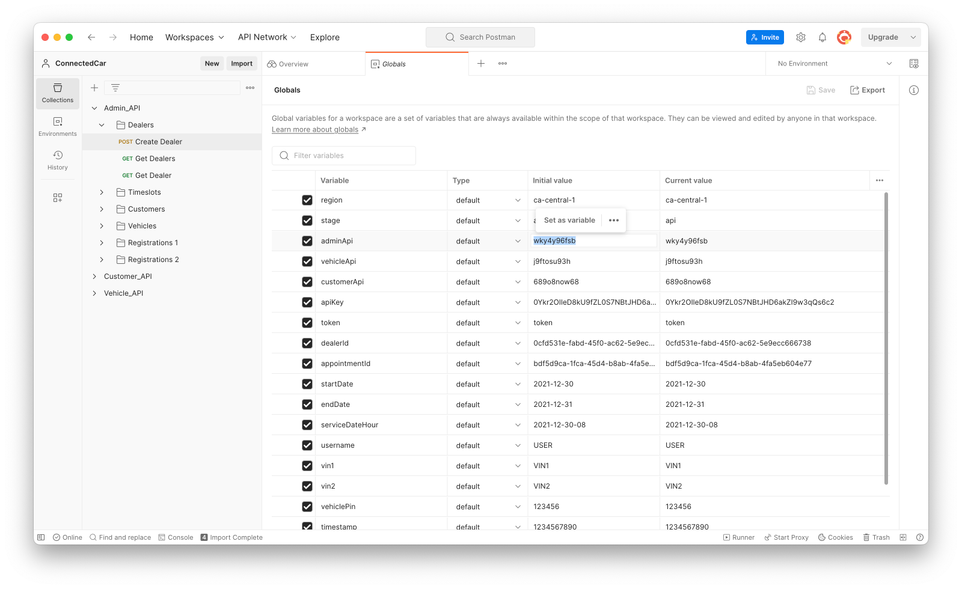Collapse the Admin_API collection
The height and width of the screenshot is (589, 962).
point(94,108)
